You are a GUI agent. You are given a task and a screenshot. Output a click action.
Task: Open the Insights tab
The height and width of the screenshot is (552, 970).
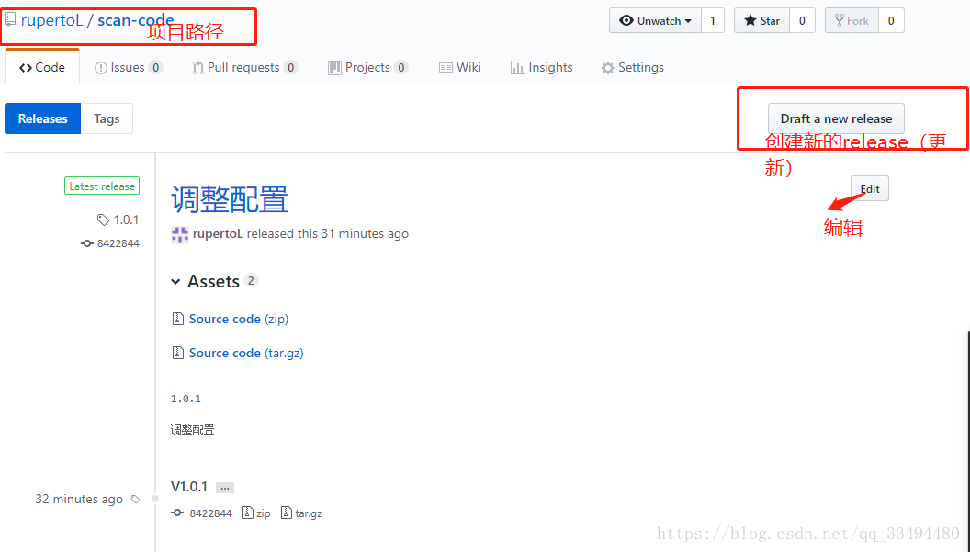(541, 67)
